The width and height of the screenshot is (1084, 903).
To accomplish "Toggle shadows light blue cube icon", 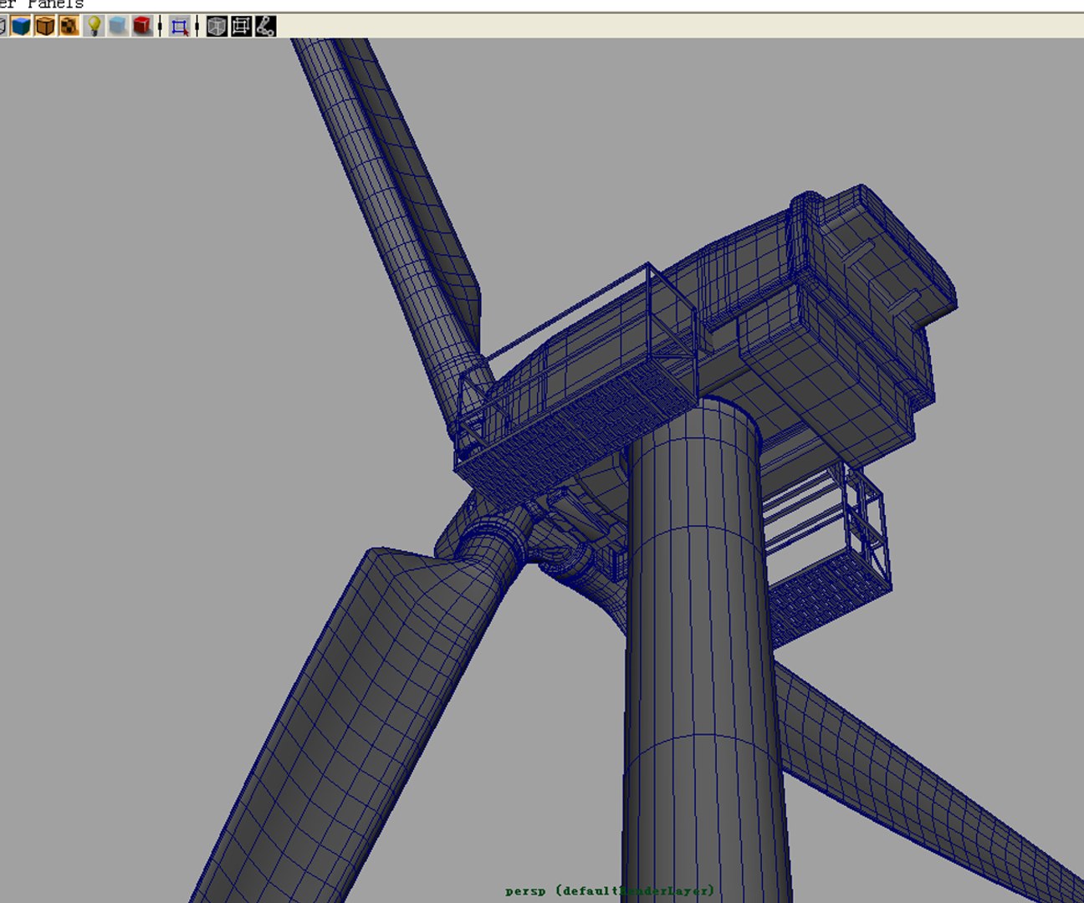I will [118, 27].
